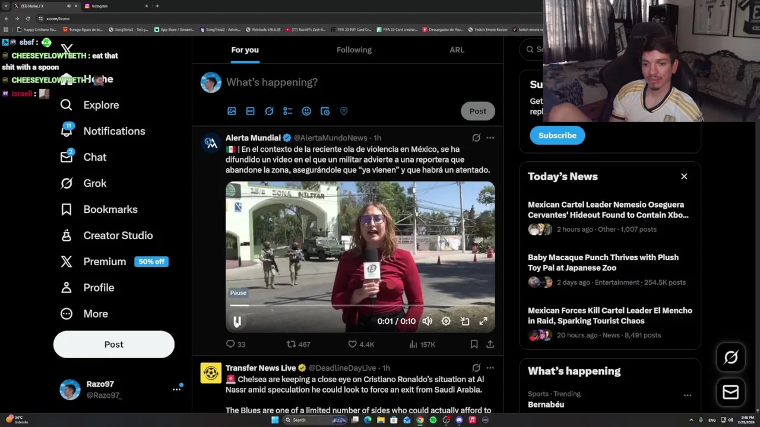Open More options on Alerta Mundial post
Screen dimensions: 760x427
coord(490,138)
